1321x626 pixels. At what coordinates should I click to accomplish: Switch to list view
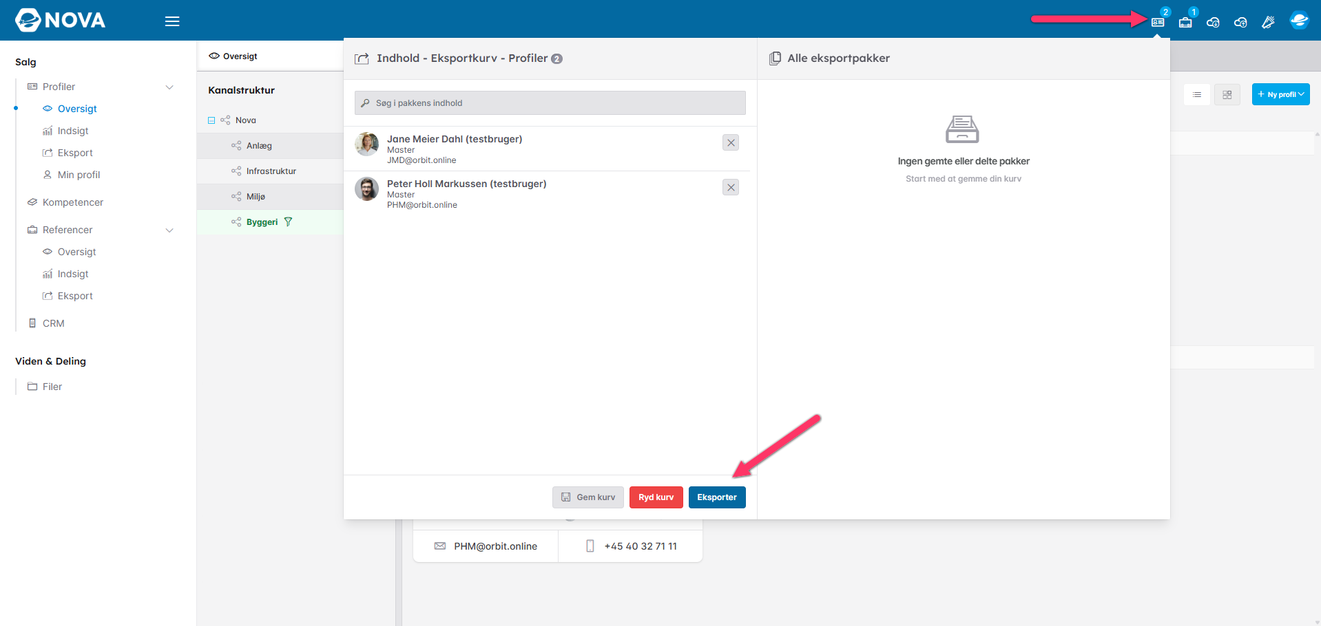click(x=1197, y=94)
